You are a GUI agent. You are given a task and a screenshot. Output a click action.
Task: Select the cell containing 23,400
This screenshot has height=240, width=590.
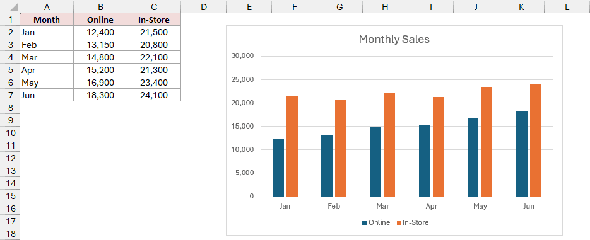tap(154, 83)
